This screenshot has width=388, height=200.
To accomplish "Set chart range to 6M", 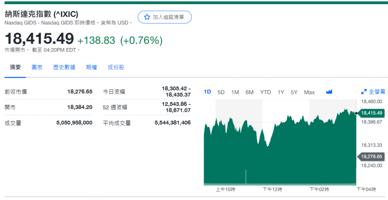I will click(249, 92).
